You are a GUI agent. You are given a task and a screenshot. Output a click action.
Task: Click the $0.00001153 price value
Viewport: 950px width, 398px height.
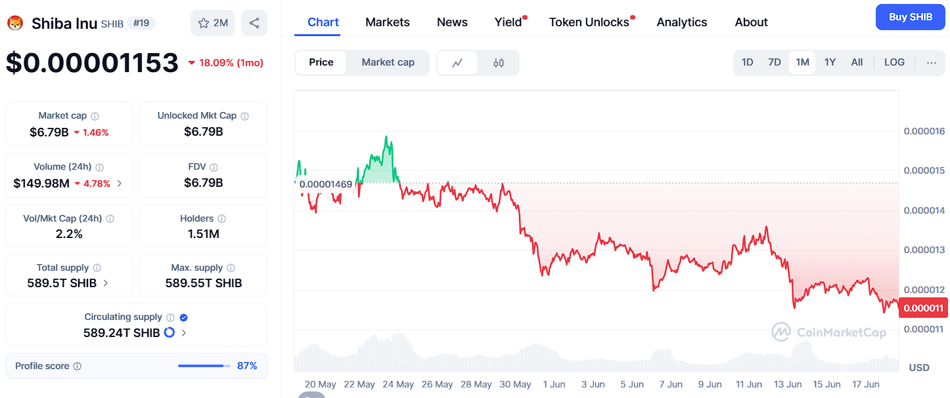(92, 63)
